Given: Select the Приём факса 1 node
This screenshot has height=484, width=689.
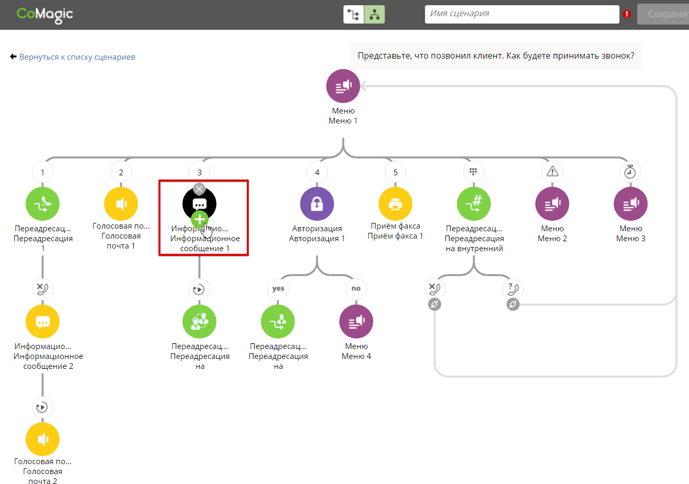Looking at the screenshot, I should click(395, 204).
